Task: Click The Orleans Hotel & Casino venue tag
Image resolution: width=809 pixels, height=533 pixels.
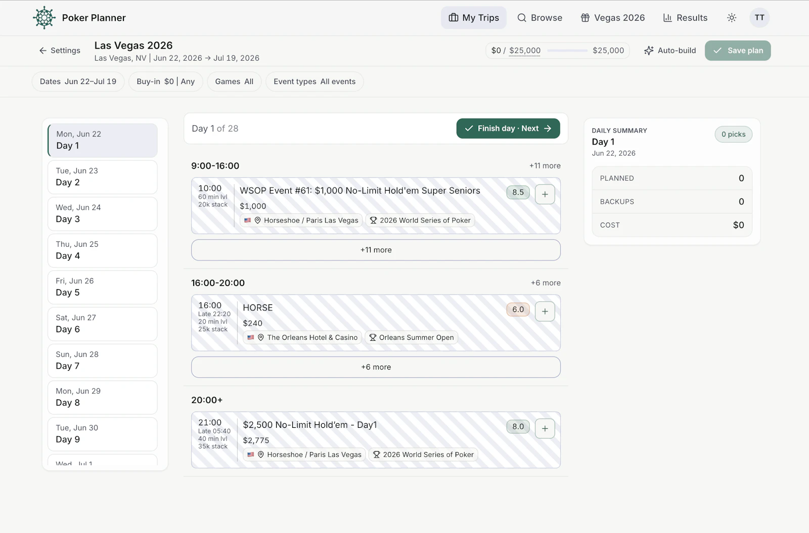Action: pyautogui.click(x=302, y=337)
